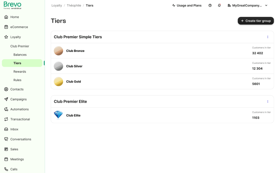Viewport: 277px width, 173px height.
Task: Select the Rules sidebar item
Action: [17, 80]
